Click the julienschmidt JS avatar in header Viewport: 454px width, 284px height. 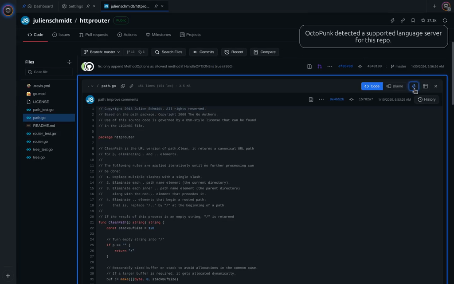[x=25, y=20]
